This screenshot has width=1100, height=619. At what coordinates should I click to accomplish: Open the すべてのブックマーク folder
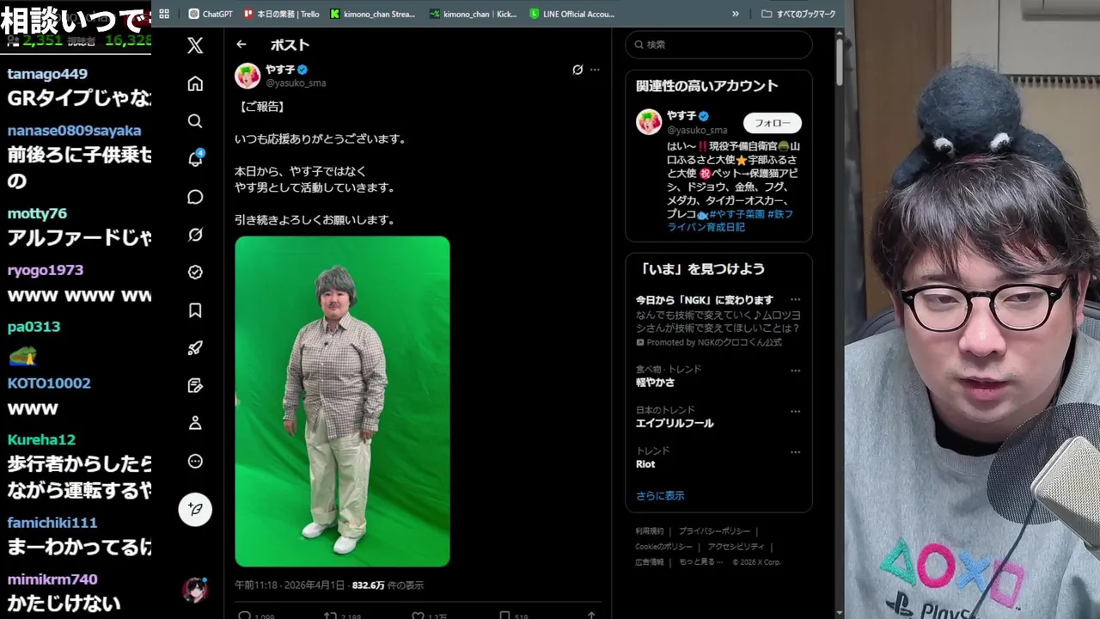click(798, 14)
